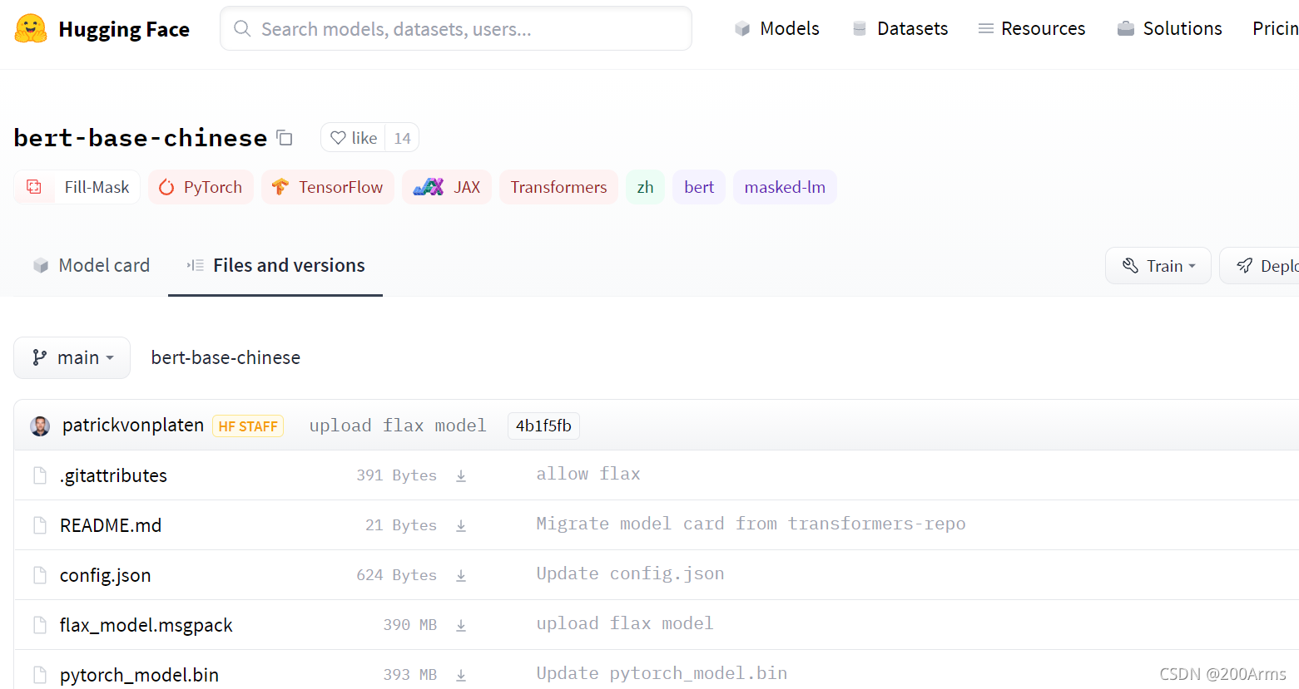
Task: Click the Datasets icon in navbar
Action: click(x=860, y=29)
